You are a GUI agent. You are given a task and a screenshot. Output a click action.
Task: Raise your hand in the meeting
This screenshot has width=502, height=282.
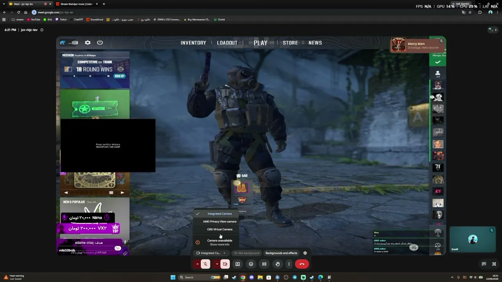click(x=278, y=264)
